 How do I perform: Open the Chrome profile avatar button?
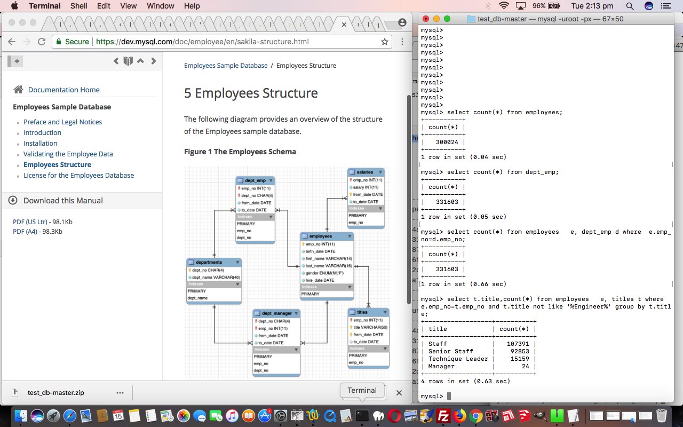click(402, 22)
